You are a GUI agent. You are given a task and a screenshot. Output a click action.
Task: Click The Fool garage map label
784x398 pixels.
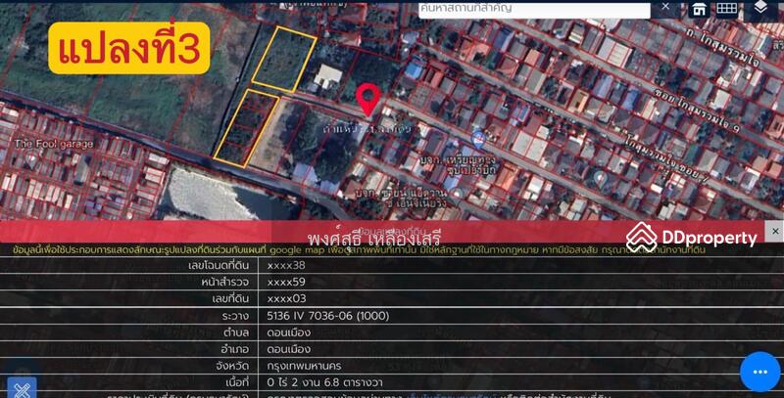[x=54, y=144]
